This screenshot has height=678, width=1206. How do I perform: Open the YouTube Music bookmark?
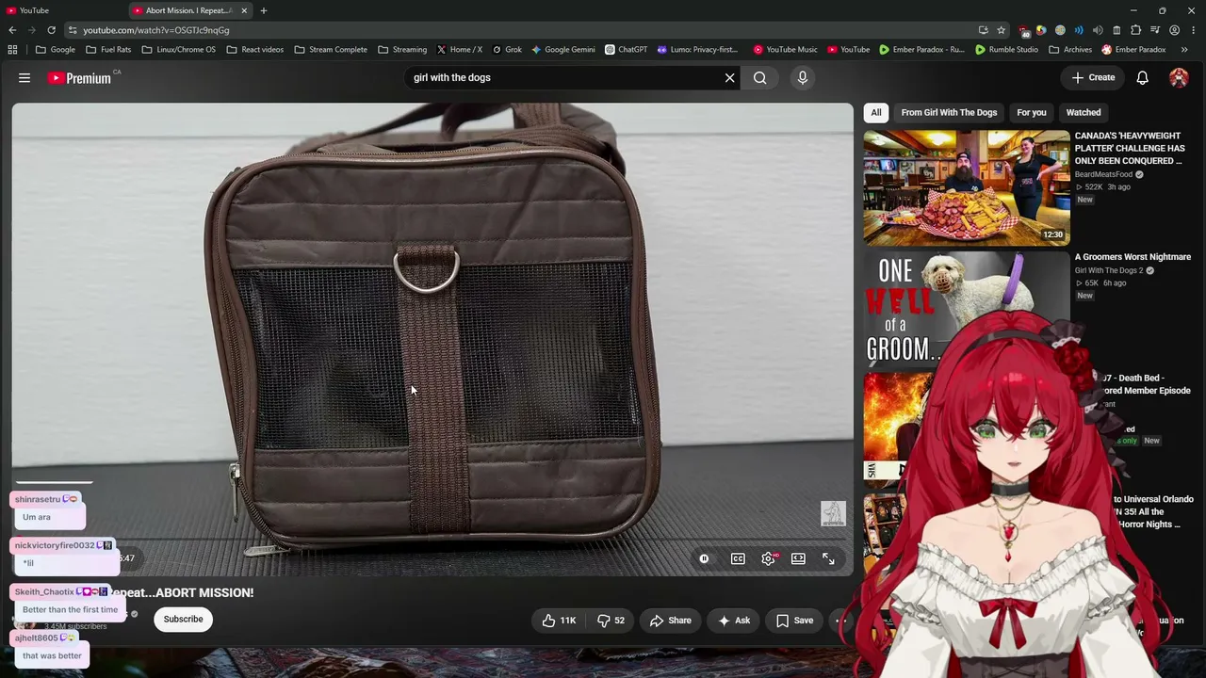pyautogui.click(x=786, y=50)
